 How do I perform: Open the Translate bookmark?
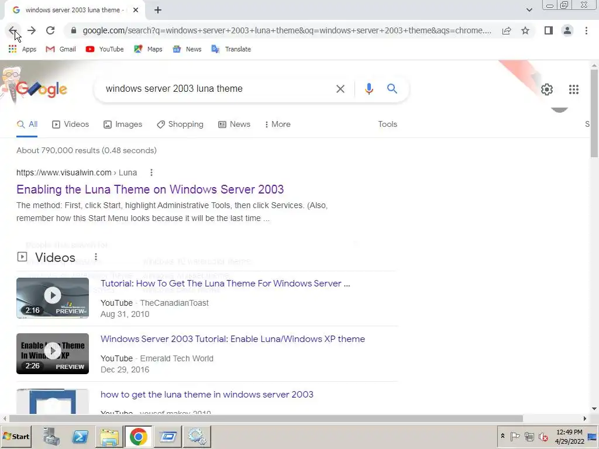click(231, 49)
